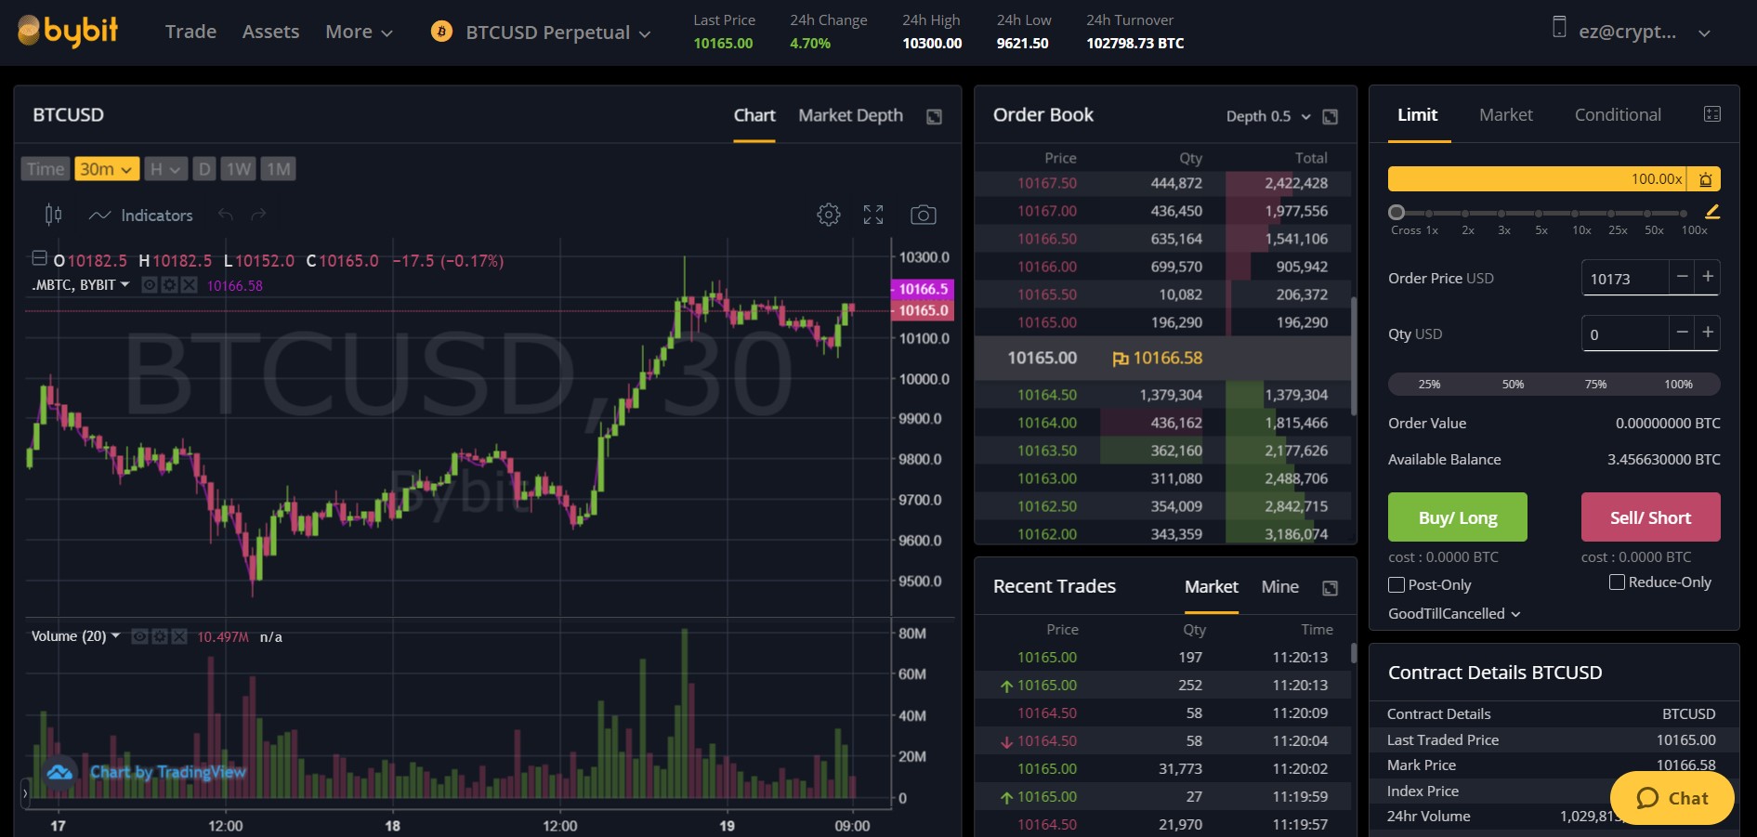The image size is (1757, 837).
Task: Increase order price with plus
Action: point(1708,277)
